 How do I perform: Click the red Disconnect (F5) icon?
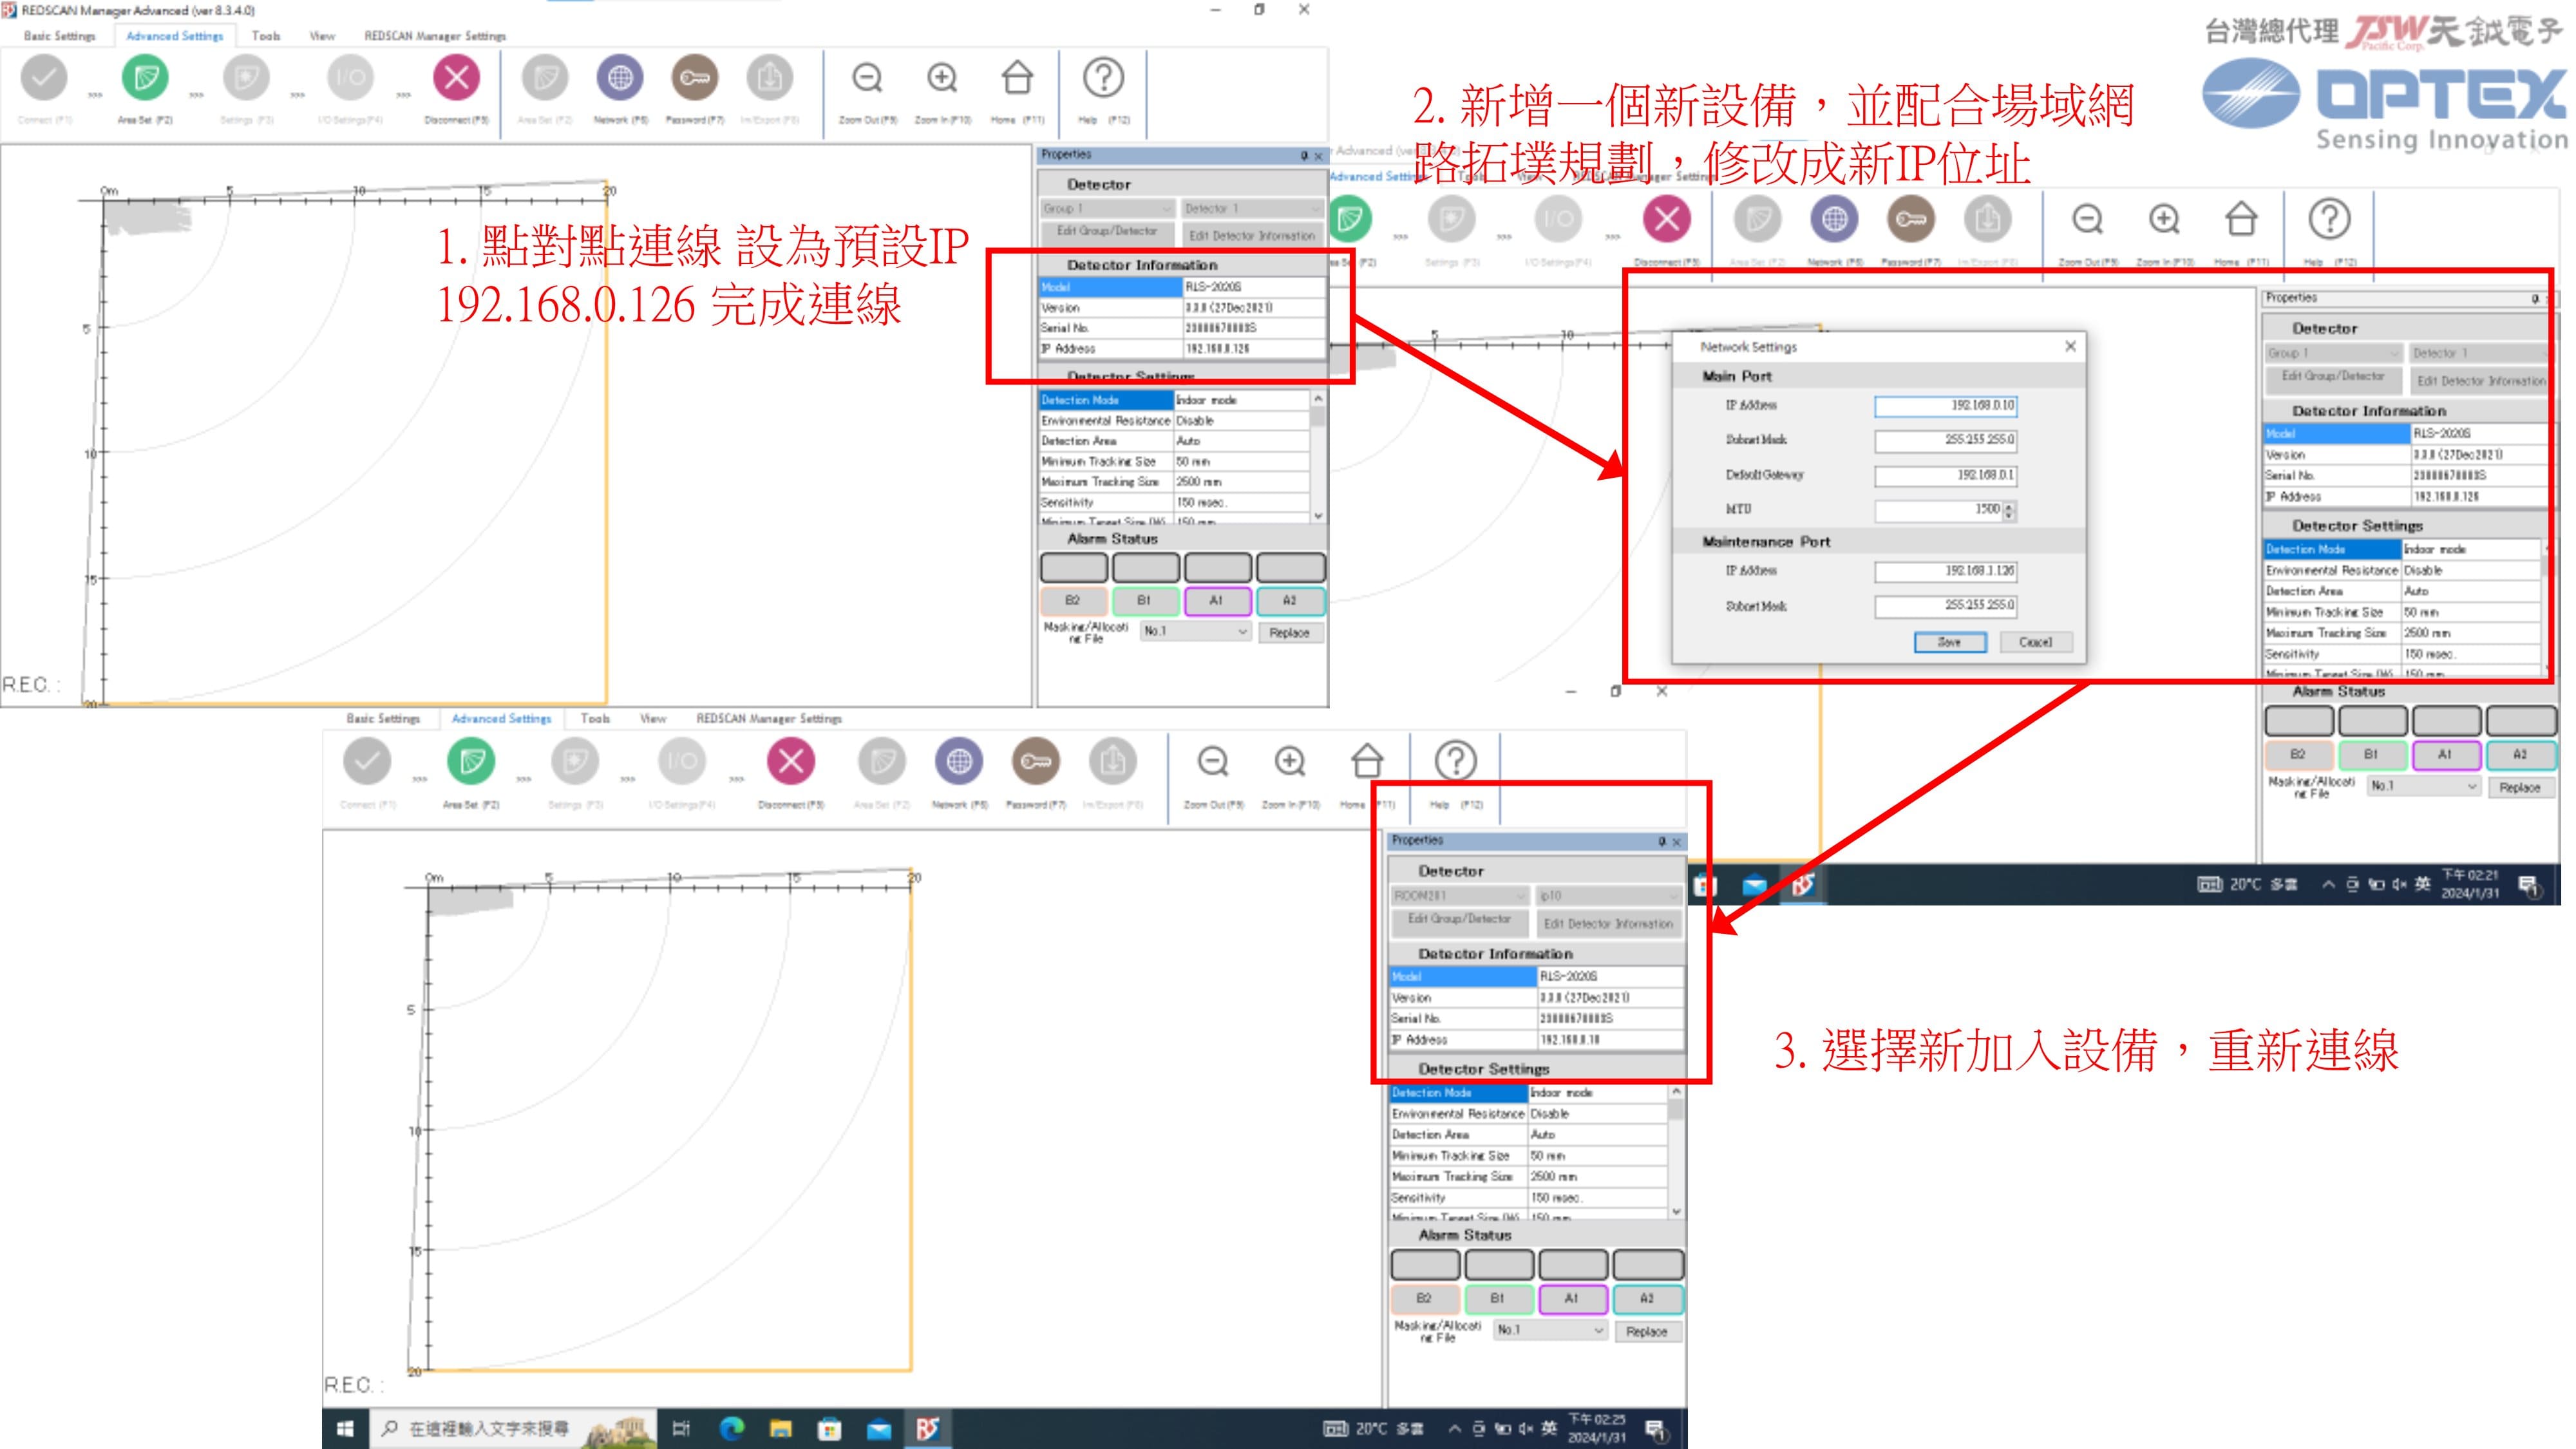456,78
